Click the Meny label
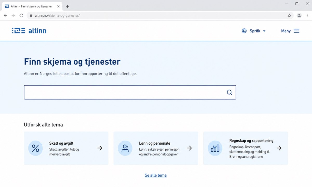Screen dimensions: 312x187 286,31
